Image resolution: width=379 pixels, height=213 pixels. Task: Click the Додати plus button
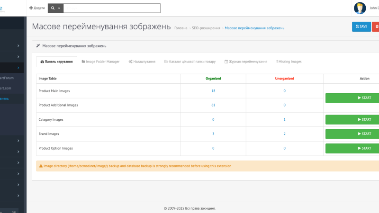tap(37, 8)
